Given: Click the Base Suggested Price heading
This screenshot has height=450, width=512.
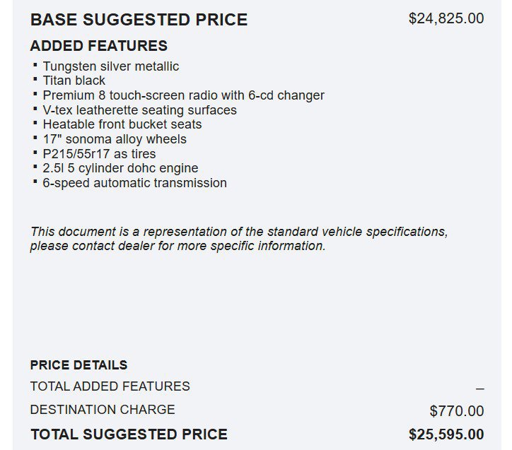Looking at the screenshot, I should coord(139,20).
